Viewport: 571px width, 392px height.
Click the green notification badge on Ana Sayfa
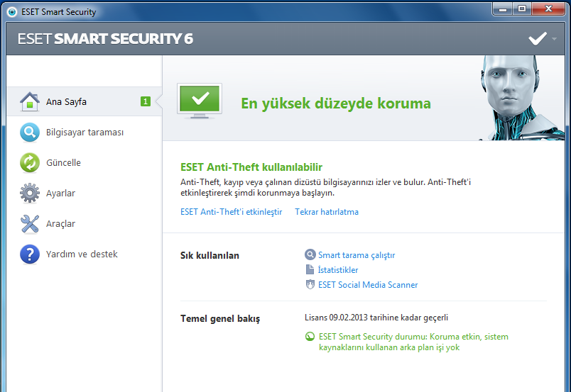click(x=146, y=101)
